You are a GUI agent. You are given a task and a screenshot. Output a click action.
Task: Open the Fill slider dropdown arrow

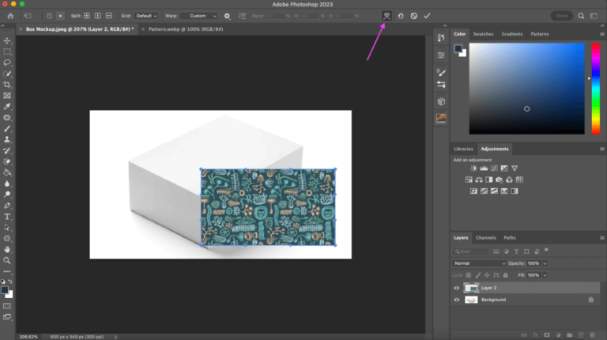click(545, 275)
